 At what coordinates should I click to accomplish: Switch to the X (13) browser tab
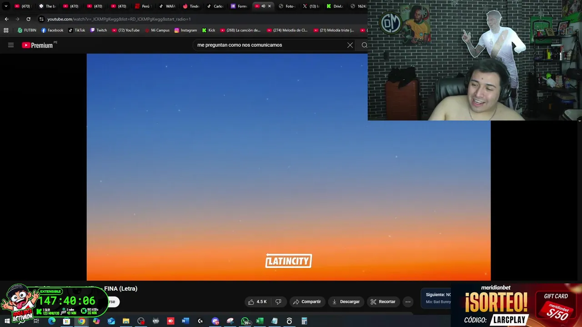(311, 6)
